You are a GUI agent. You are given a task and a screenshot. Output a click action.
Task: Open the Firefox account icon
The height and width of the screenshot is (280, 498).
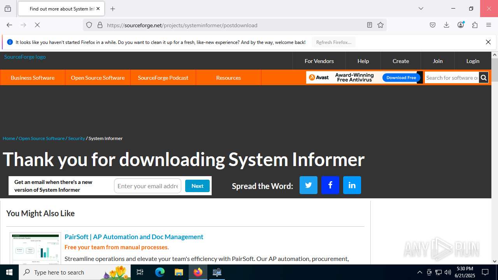(461, 25)
